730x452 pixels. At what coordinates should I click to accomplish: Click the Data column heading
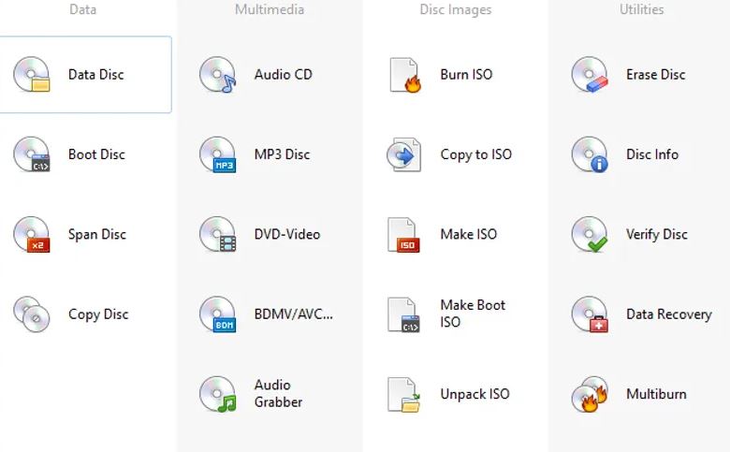pyautogui.click(x=83, y=9)
